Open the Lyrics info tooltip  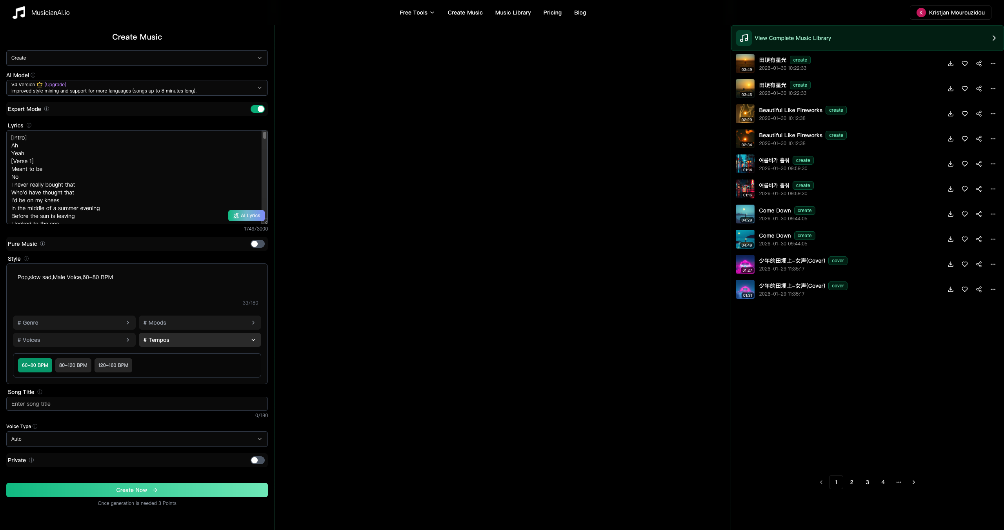click(x=30, y=125)
